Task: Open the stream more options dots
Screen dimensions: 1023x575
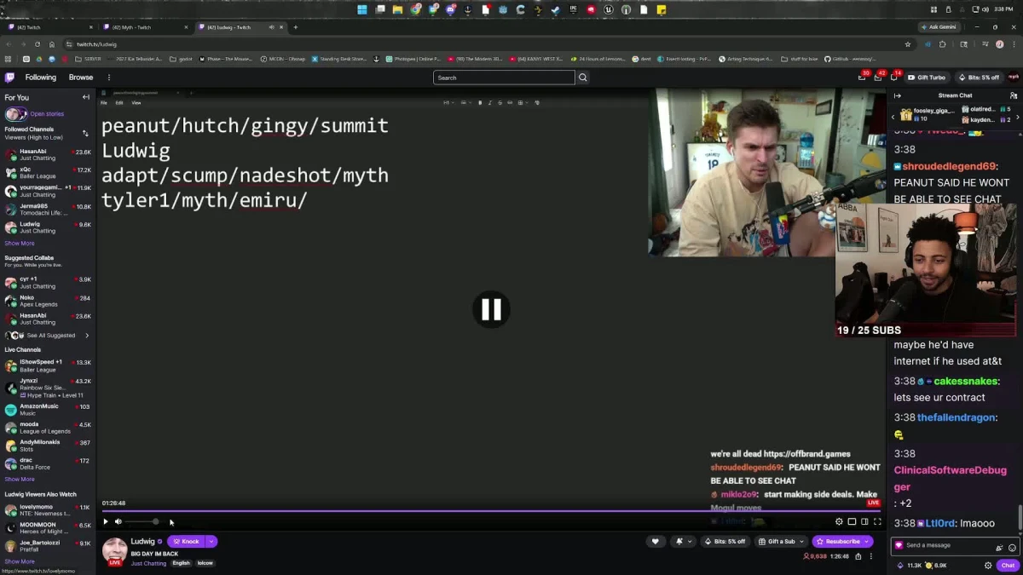Action: (x=871, y=556)
